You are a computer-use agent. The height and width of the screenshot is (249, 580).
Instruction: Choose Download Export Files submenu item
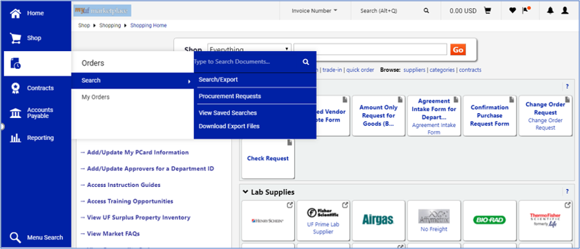point(229,126)
